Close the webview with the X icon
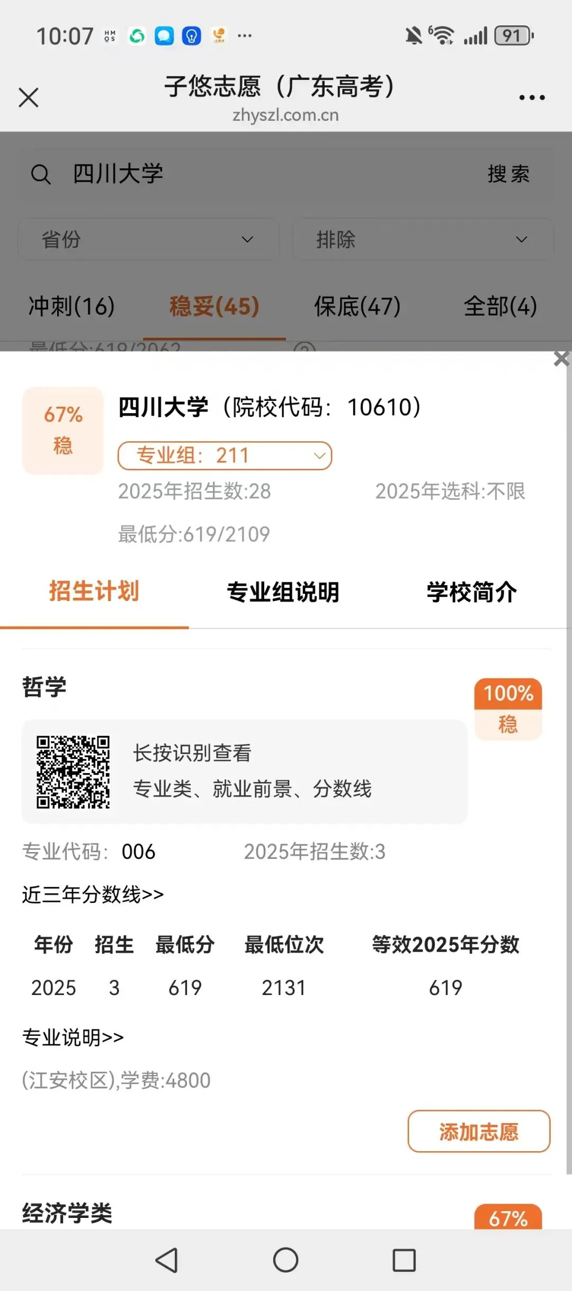This screenshot has height=1291, width=572. 29,97
